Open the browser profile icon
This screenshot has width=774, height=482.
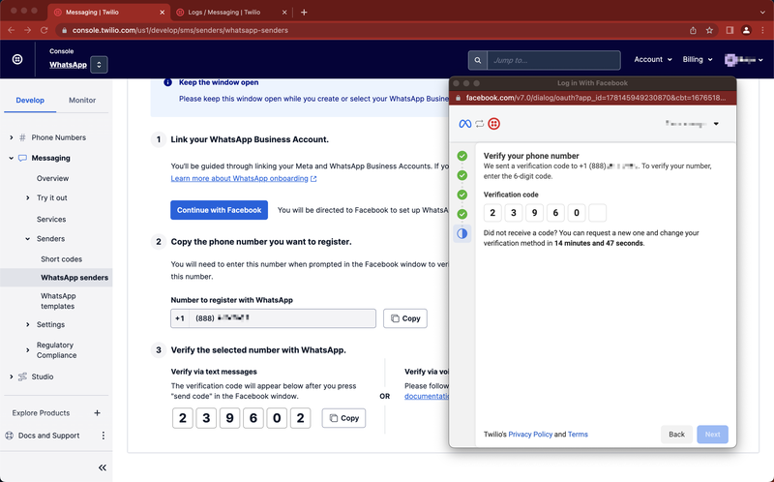pos(746,31)
